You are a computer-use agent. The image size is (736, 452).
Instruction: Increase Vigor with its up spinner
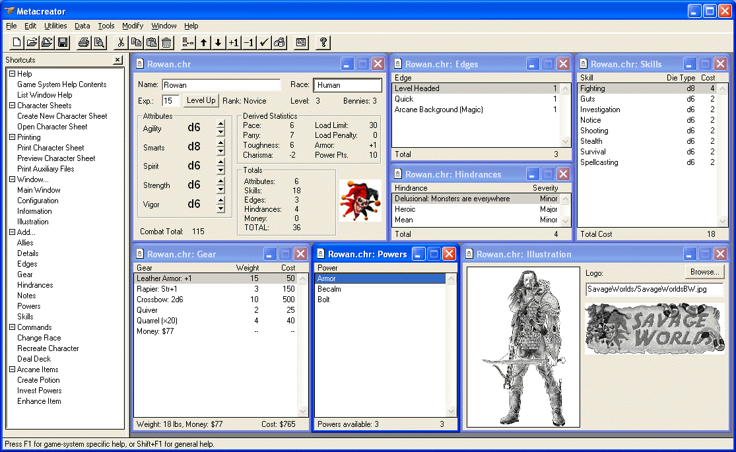(220, 201)
